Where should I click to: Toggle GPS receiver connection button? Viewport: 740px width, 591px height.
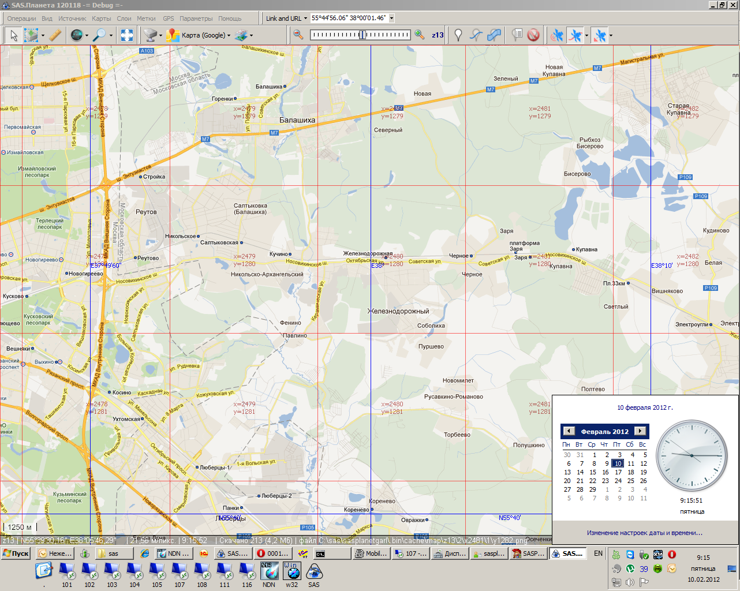(x=556, y=35)
